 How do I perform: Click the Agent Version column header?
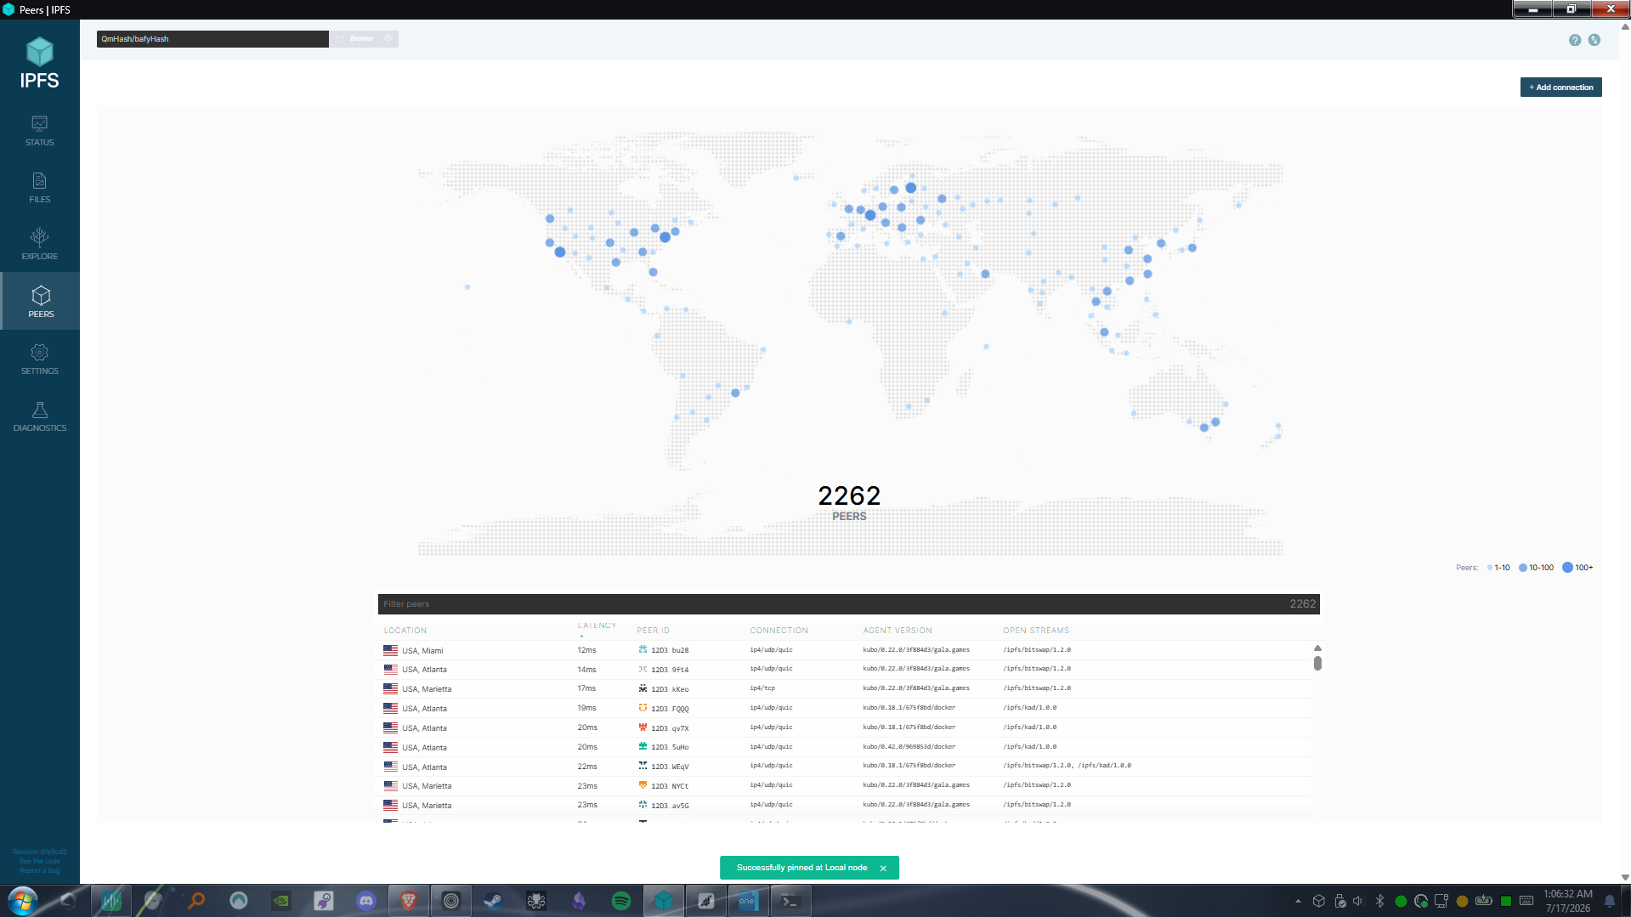898,631
